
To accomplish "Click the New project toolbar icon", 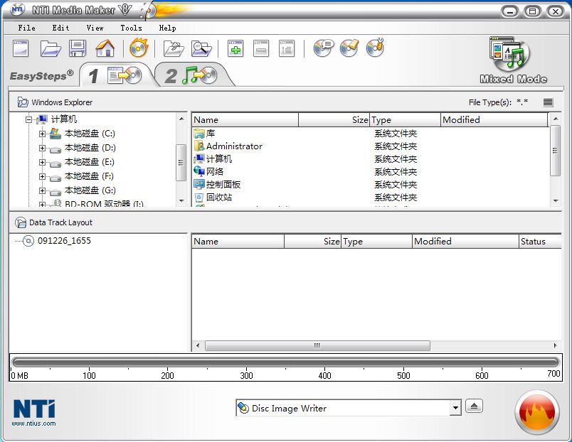I will (x=21, y=48).
